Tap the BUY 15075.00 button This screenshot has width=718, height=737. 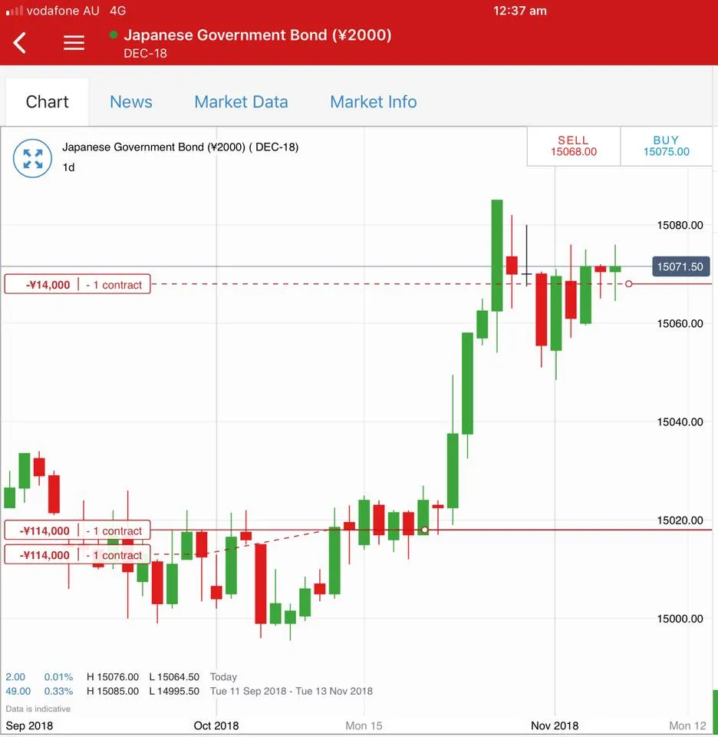click(x=666, y=146)
